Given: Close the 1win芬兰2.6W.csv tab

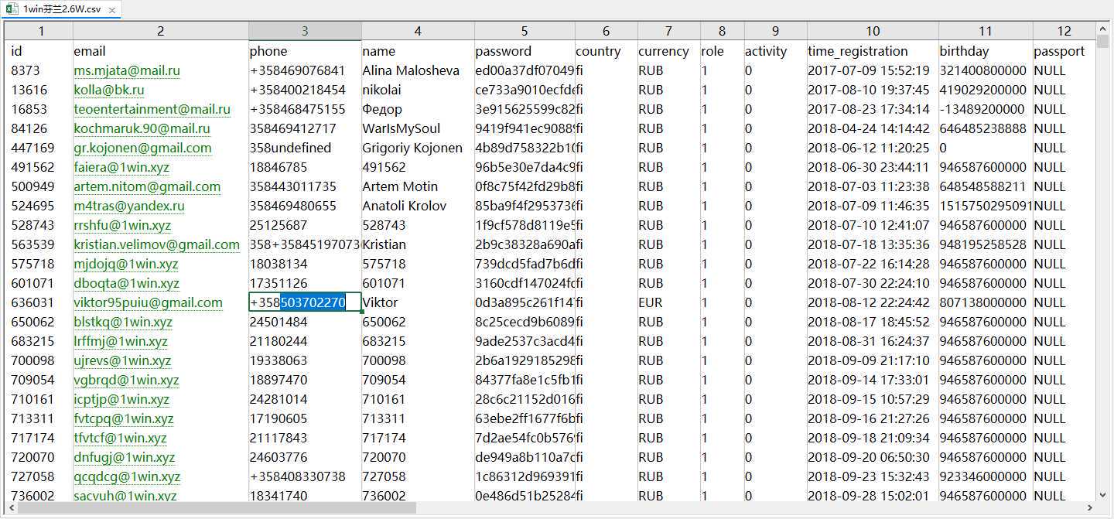Looking at the screenshot, I should 112,10.
